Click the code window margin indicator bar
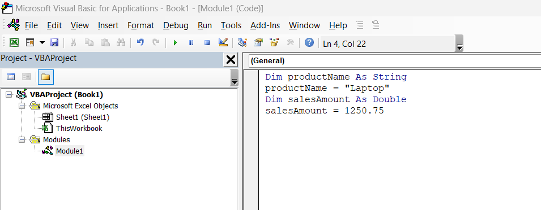The width and height of the screenshot is (541, 210). [251, 139]
